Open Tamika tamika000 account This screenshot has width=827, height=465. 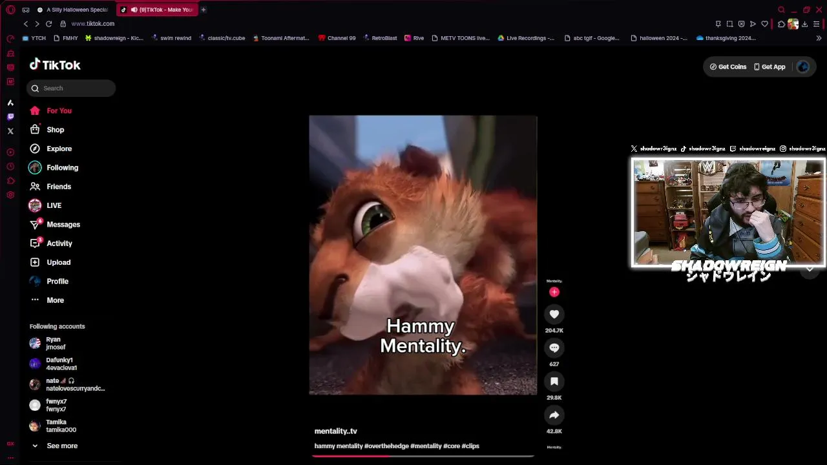tap(53, 426)
